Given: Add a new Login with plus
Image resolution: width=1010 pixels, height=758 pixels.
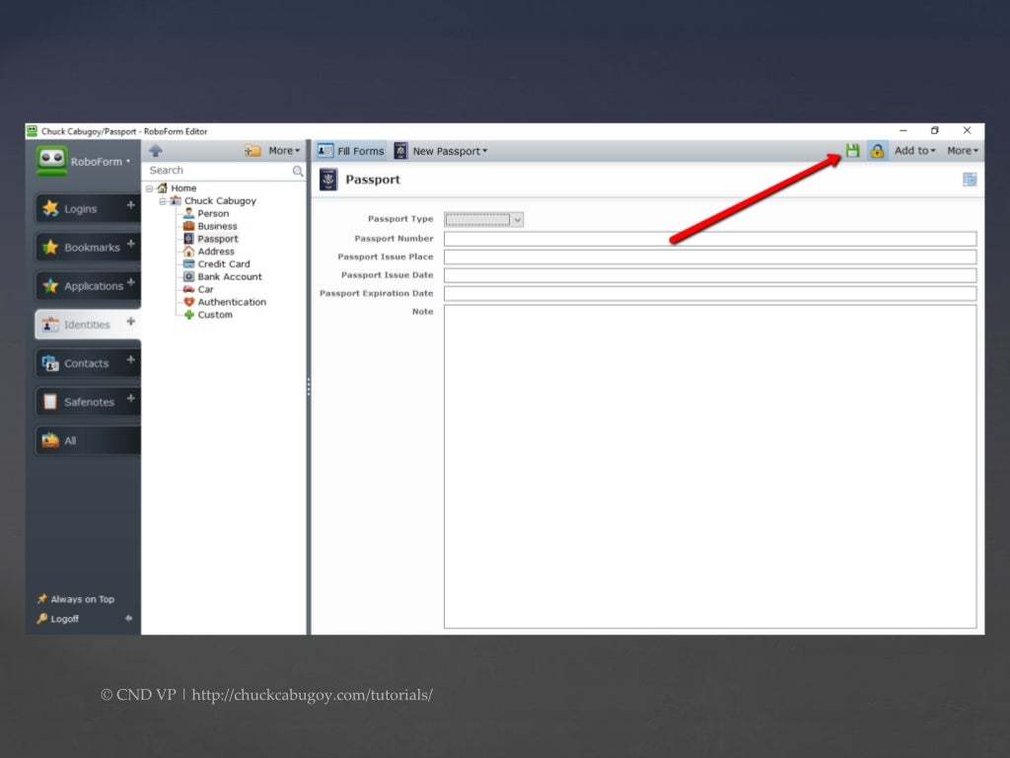Looking at the screenshot, I should (x=131, y=205).
